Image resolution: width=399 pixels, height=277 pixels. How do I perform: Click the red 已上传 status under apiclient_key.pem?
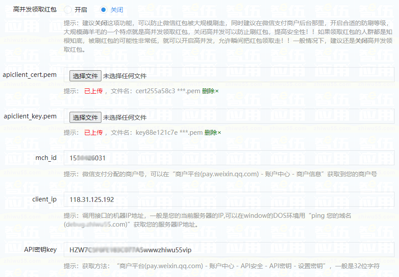tap(93, 133)
